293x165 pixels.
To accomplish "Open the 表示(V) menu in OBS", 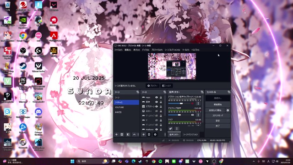I will [x=136, y=50].
